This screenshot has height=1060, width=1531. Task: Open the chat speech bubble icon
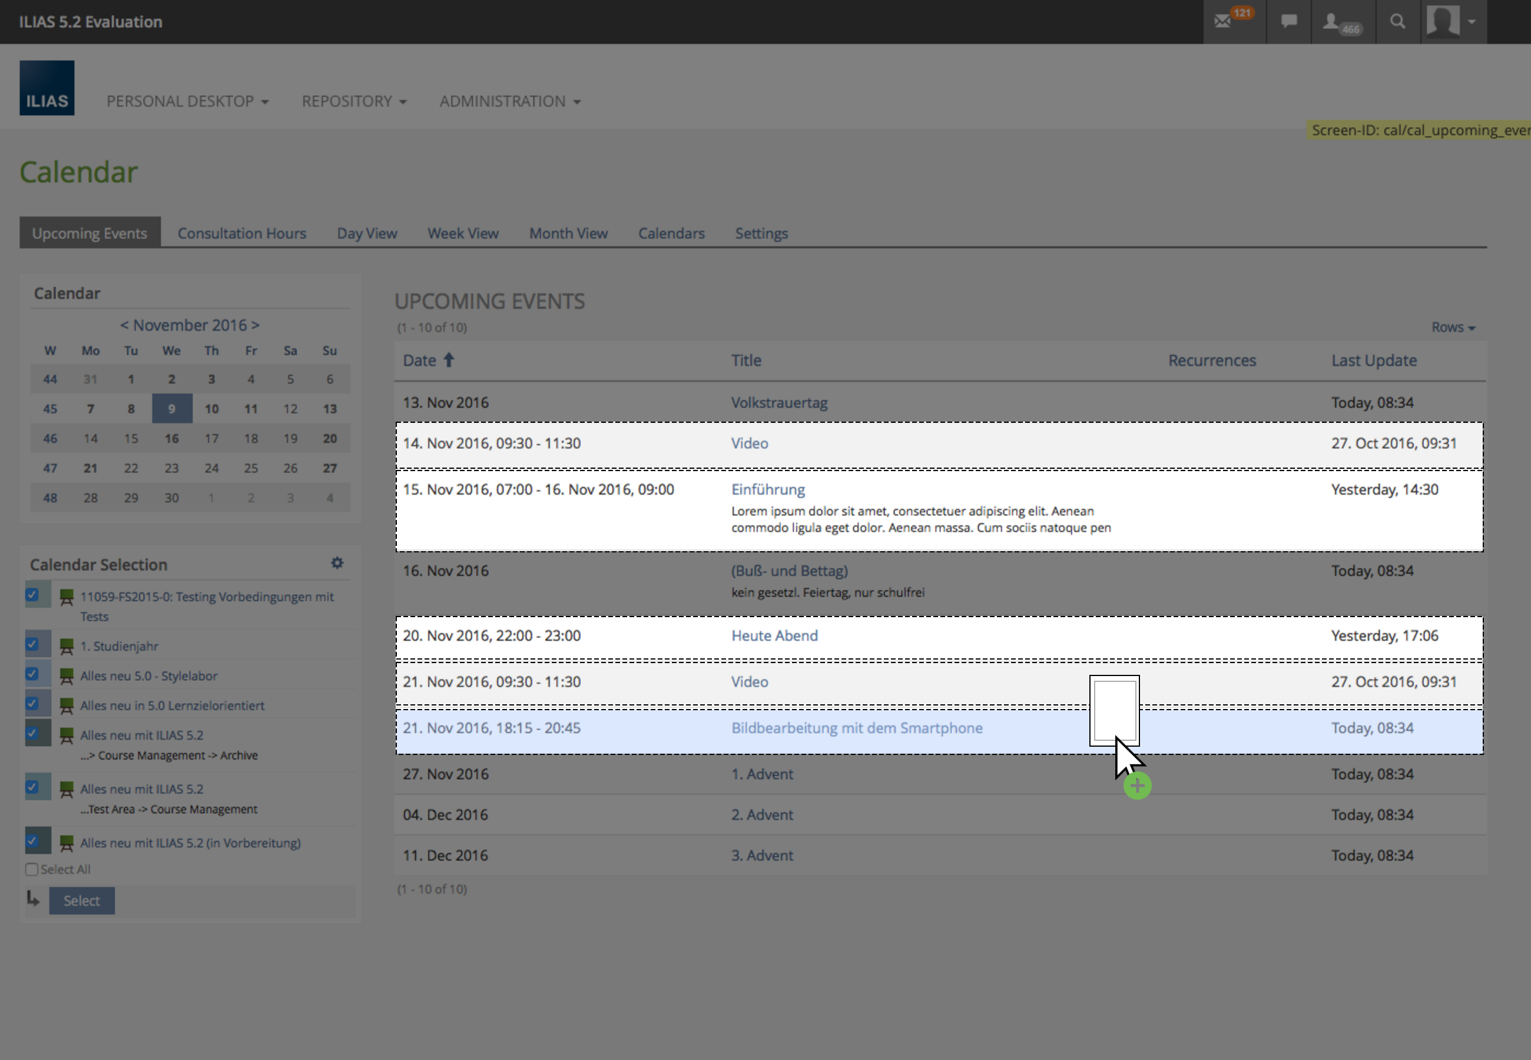(1288, 22)
